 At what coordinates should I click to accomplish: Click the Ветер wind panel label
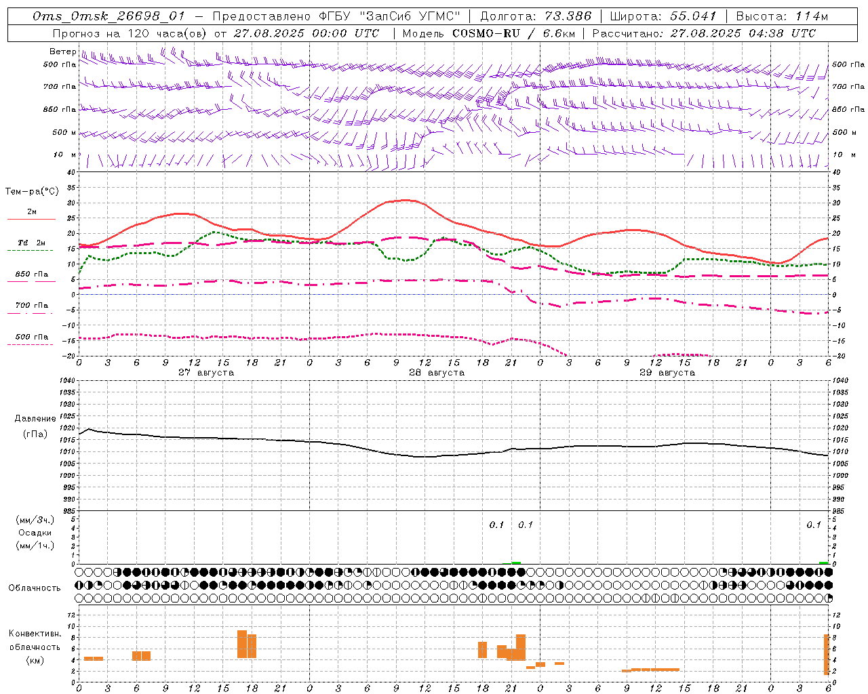point(62,52)
